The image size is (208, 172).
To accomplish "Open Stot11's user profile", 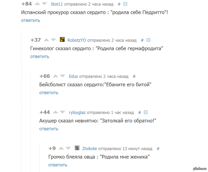I will click(x=57, y=4).
